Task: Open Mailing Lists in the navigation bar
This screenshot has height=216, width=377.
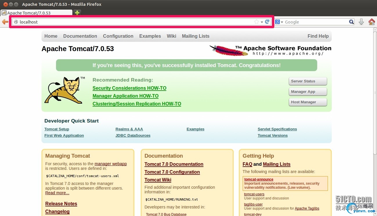Action: [x=196, y=36]
